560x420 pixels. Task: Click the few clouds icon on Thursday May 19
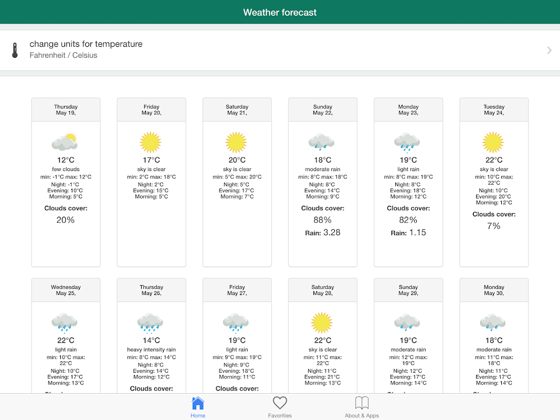pos(65,142)
